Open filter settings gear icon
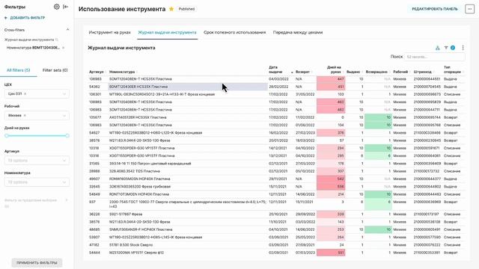This screenshot has height=269, width=479. (57, 7)
